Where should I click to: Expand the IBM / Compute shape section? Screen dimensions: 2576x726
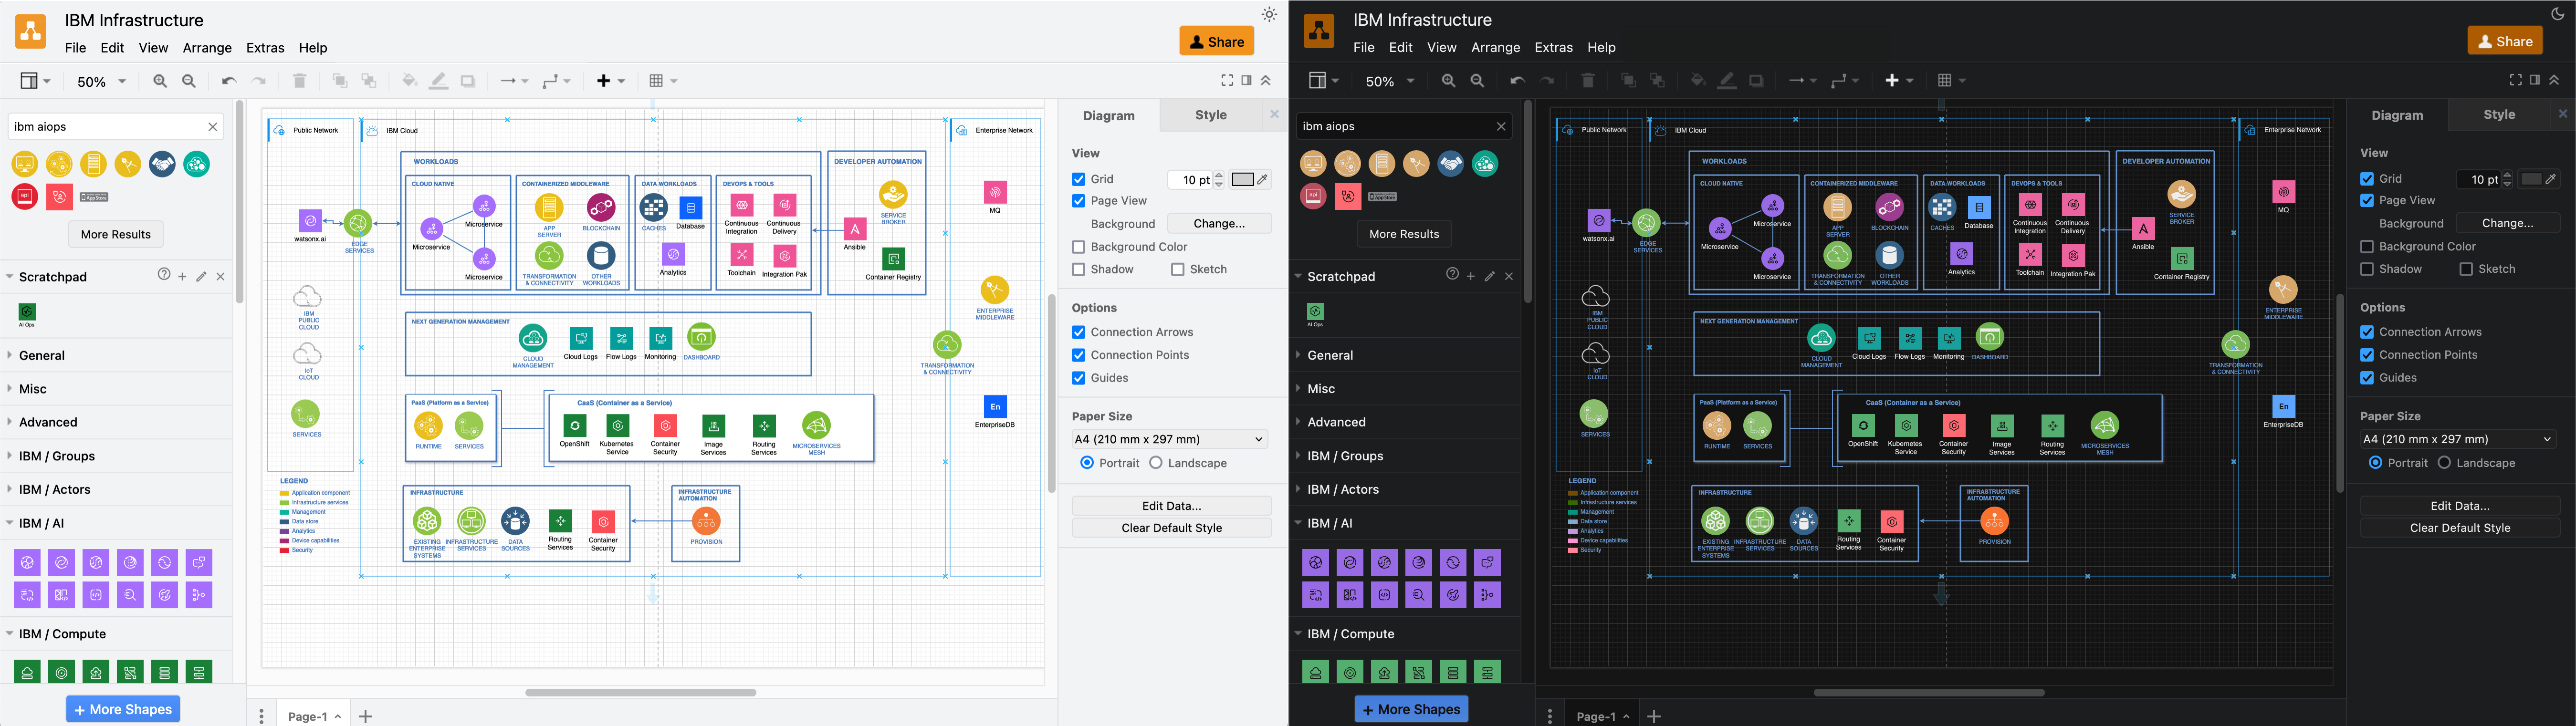click(62, 633)
